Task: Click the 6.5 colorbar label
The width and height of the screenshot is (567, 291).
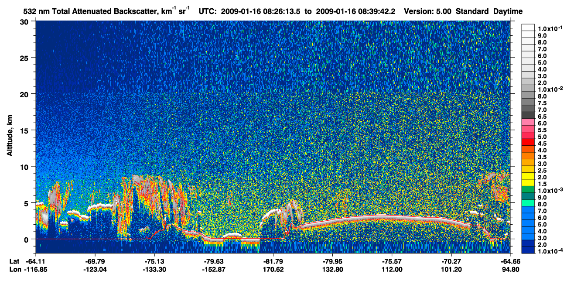Action: [x=543, y=116]
